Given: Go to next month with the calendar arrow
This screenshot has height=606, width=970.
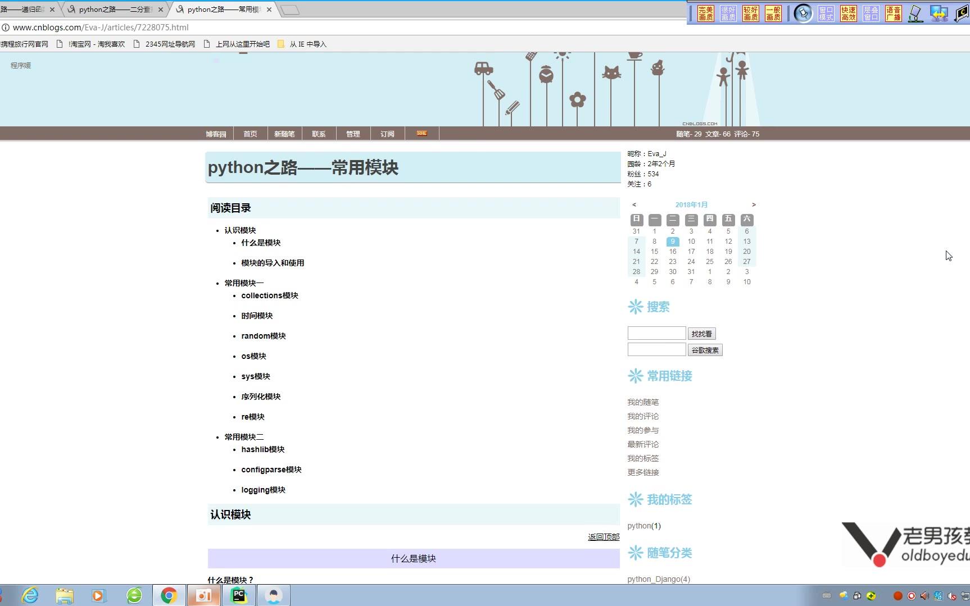Looking at the screenshot, I should 754,204.
